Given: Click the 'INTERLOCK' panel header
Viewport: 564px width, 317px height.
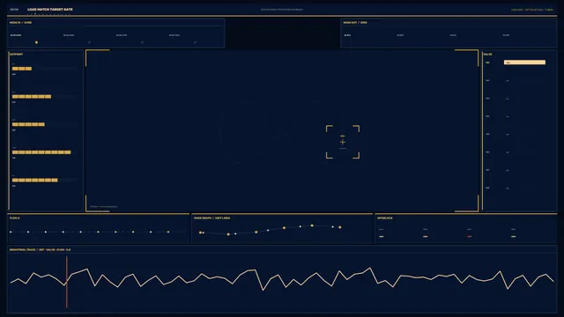Looking at the screenshot, I should [385, 218].
